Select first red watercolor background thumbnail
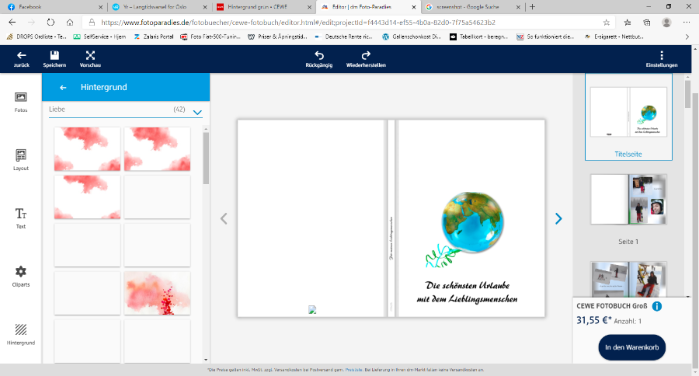This screenshot has width=699, height=376. [87, 149]
